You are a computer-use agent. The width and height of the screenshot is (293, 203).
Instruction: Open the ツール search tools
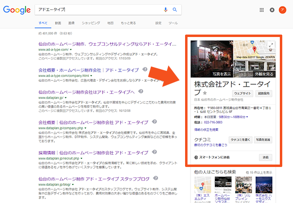point(173,23)
